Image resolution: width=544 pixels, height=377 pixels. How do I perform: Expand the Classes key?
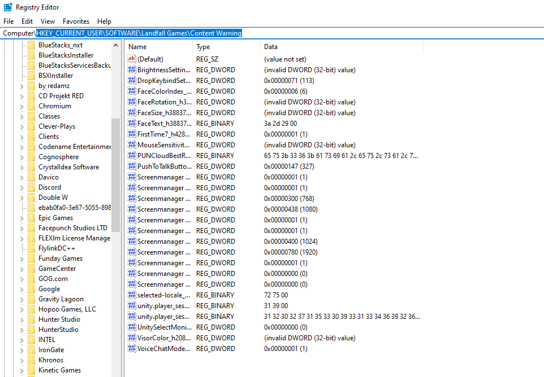22,117
